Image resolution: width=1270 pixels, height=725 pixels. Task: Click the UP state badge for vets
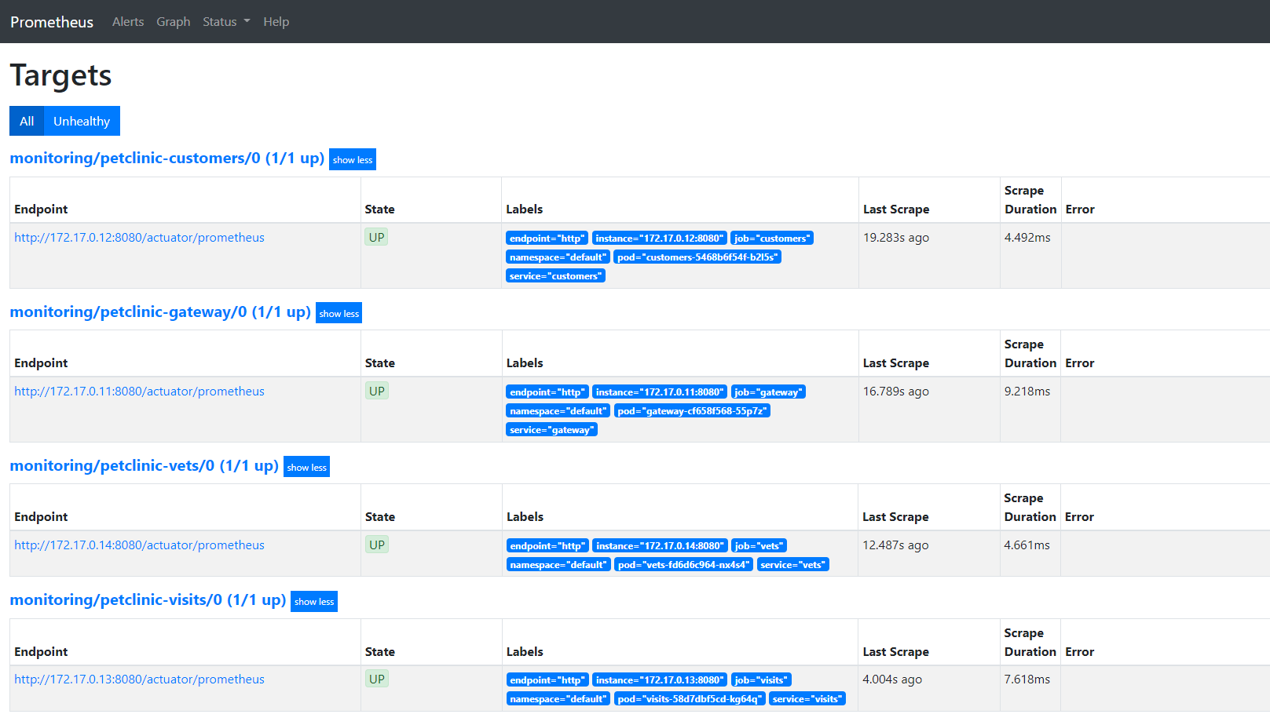[x=377, y=545]
